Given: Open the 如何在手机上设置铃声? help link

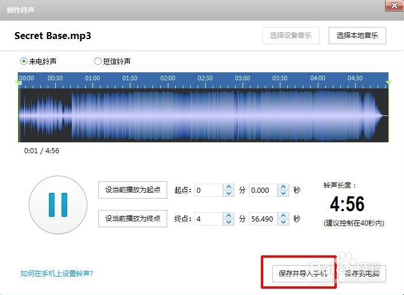Looking at the screenshot, I should (x=57, y=273).
